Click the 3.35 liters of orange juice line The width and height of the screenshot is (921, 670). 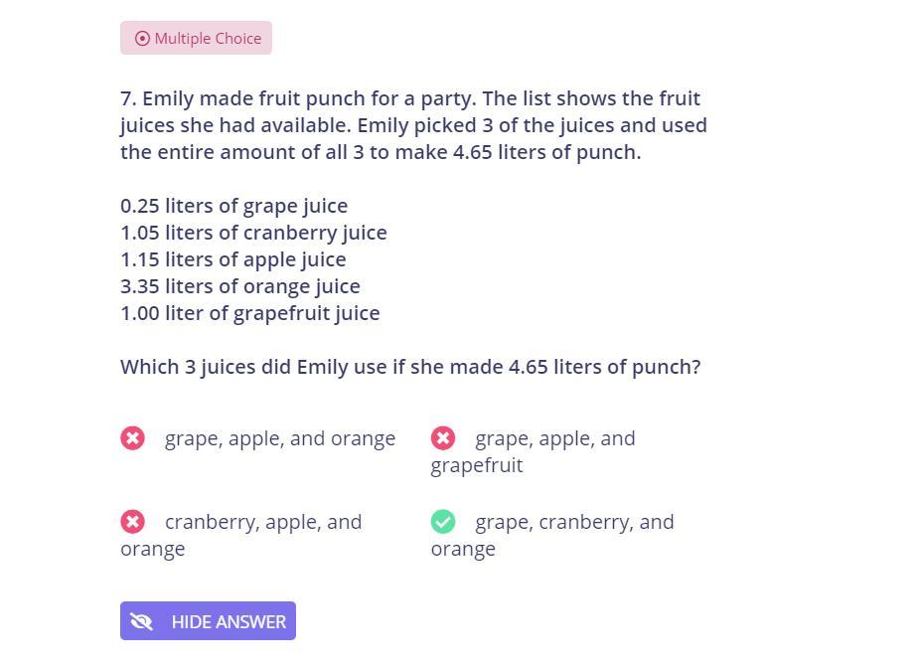coord(239,286)
